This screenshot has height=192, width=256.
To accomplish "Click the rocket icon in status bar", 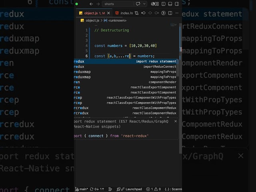I will coord(119,189).
